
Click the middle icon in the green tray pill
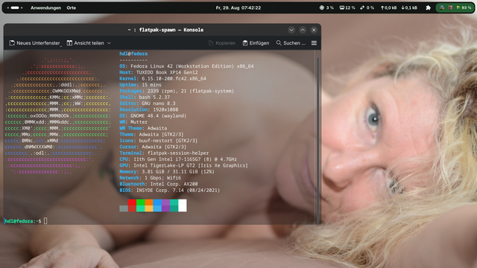pyautogui.click(x=450, y=8)
